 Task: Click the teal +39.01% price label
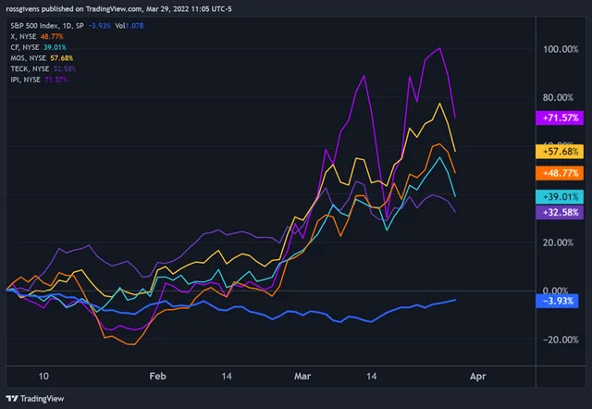pos(560,197)
